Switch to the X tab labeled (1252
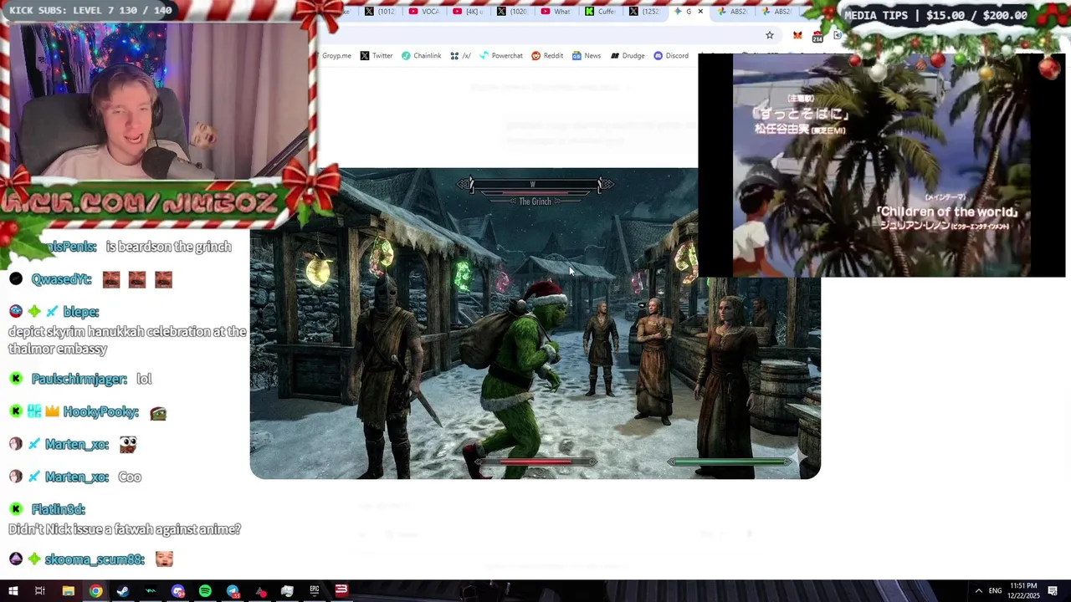Image resolution: width=1071 pixels, height=602 pixels. point(645,12)
